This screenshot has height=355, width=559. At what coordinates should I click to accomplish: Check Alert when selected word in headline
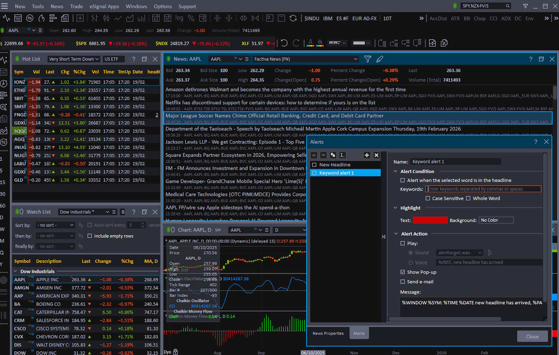[403, 180]
